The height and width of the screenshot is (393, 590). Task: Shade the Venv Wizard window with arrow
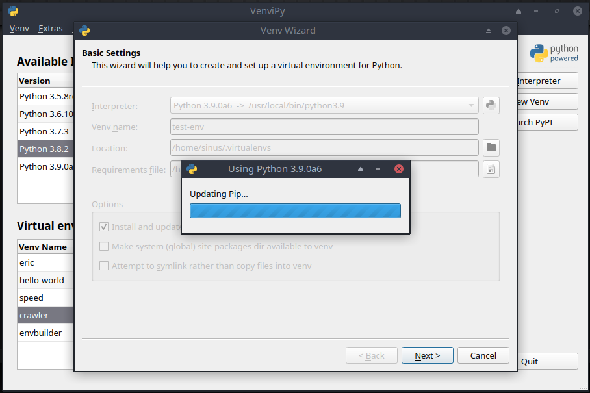[x=489, y=31]
